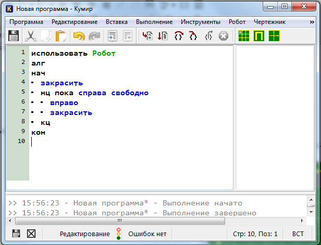Click the traffic light status indicator

pyautogui.click(x=118, y=234)
